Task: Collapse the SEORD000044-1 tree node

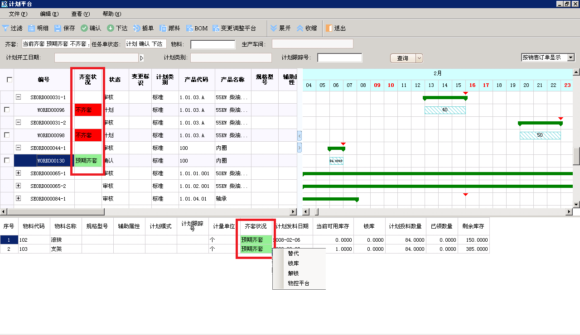Action: pos(19,148)
